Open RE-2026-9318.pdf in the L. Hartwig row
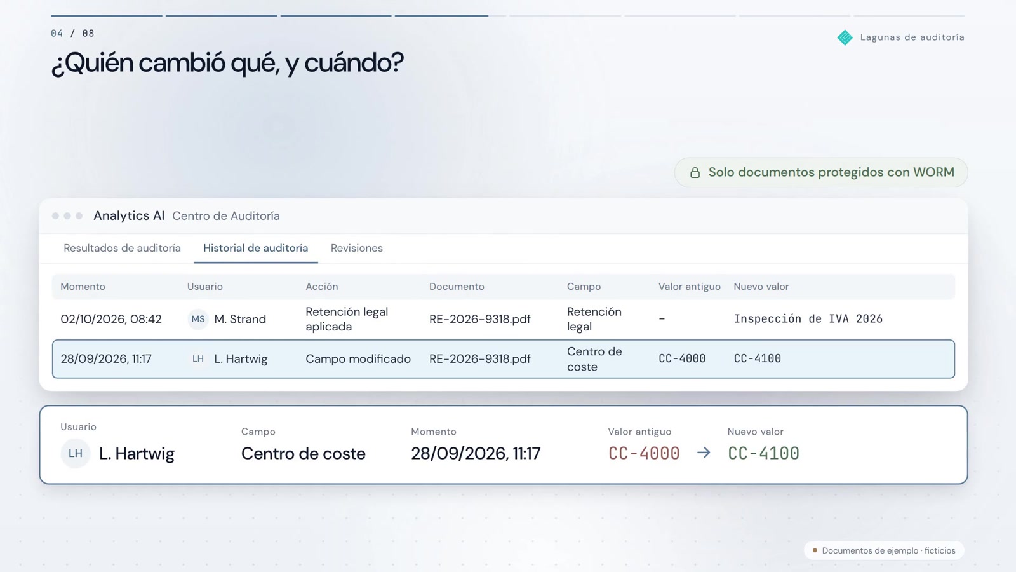The height and width of the screenshot is (572, 1016). coord(480,359)
